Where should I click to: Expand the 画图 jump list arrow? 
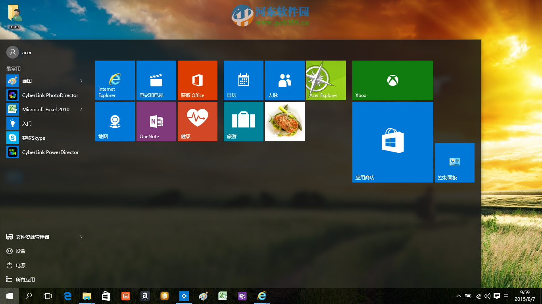click(x=81, y=81)
